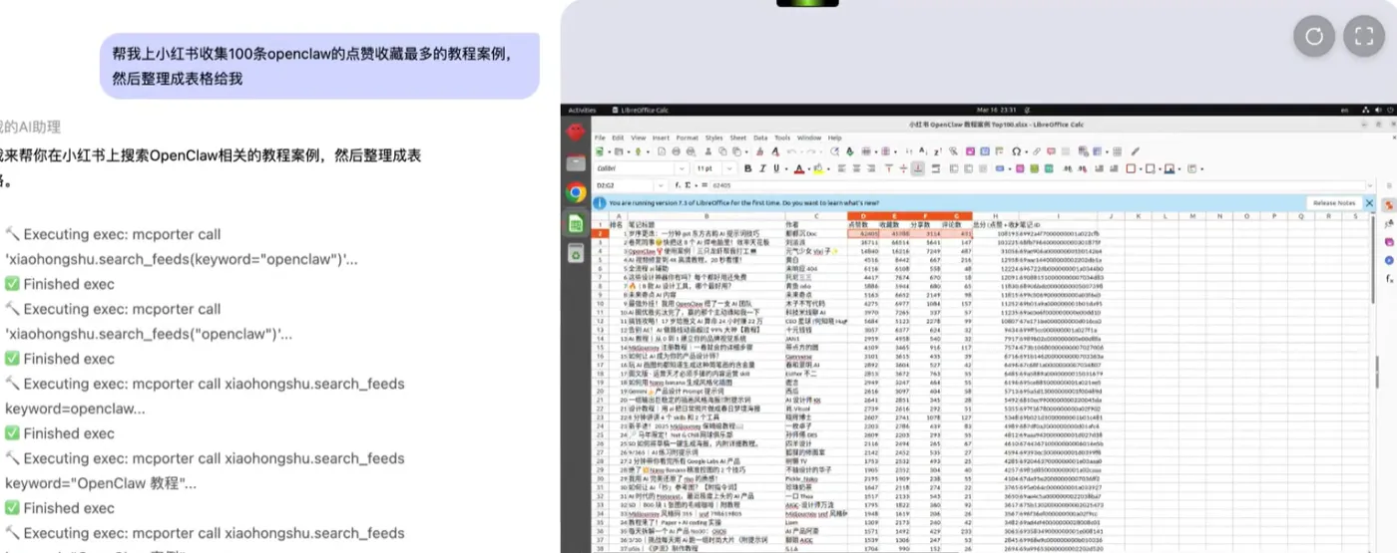
Task: Click the Activities button in top bar
Action: 582,110
